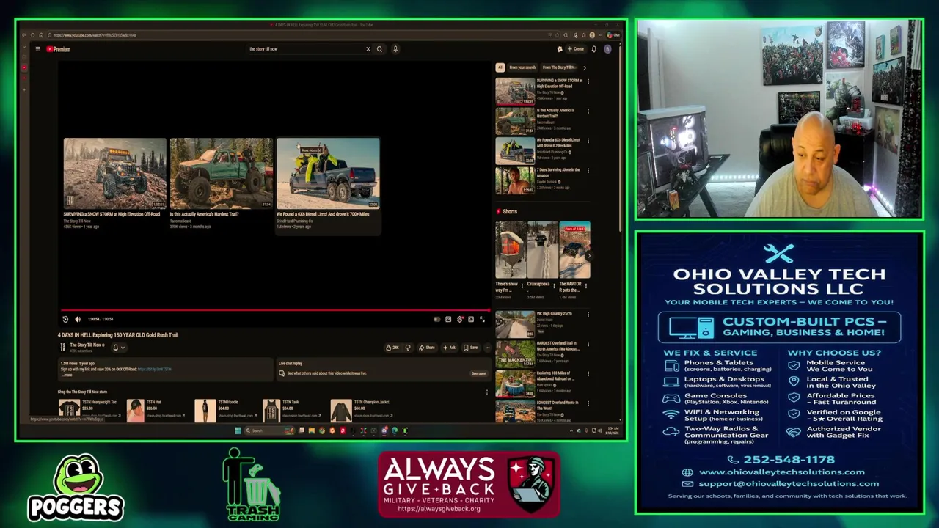Click the YouTube Premium logo
Screen dimensions: 939x528
click(x=59, y=49)
